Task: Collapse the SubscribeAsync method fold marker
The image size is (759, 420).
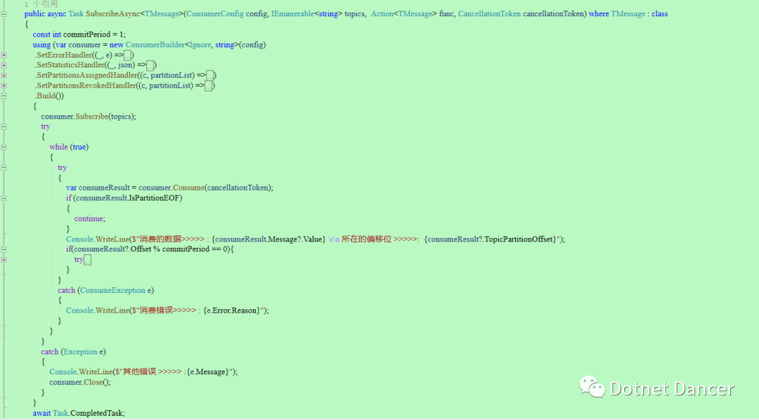Action: click(4, 14)
